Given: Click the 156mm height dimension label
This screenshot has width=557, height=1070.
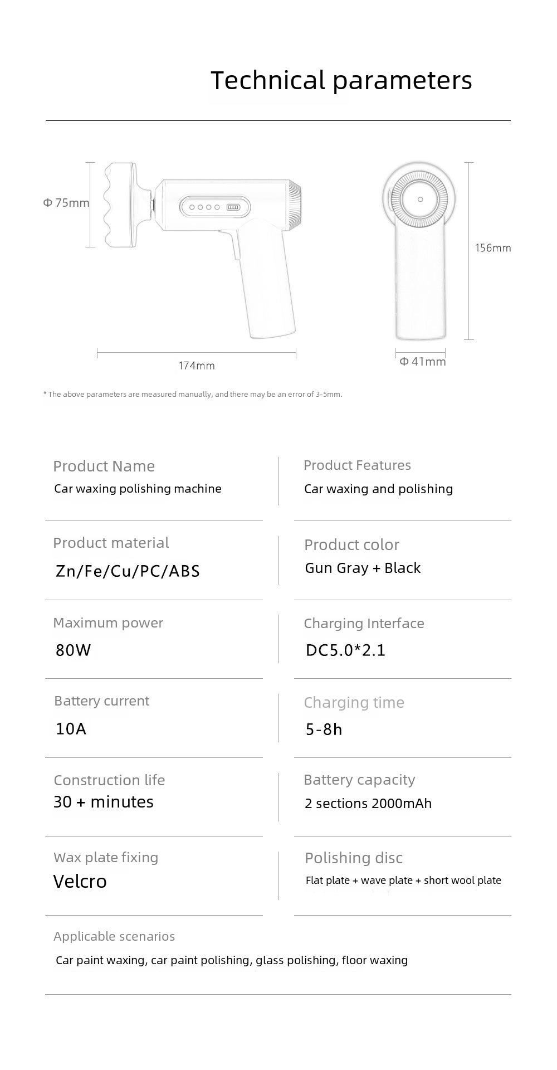Looking at the screenshot, I should click(x=493, y=248).
